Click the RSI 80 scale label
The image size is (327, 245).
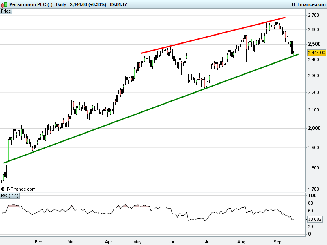coord(310,203)
